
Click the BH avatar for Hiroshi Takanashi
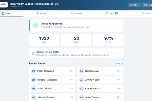coord(33,80)
